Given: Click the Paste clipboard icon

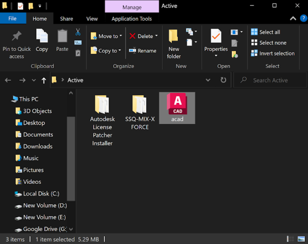Looking at the screenshot, I should coord(62,36).
